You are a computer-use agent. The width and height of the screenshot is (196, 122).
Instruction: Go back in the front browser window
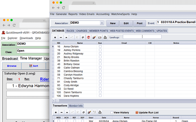point(53,8)
